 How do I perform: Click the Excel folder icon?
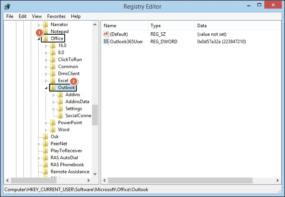pyautogui.click(x=53, y=81)
